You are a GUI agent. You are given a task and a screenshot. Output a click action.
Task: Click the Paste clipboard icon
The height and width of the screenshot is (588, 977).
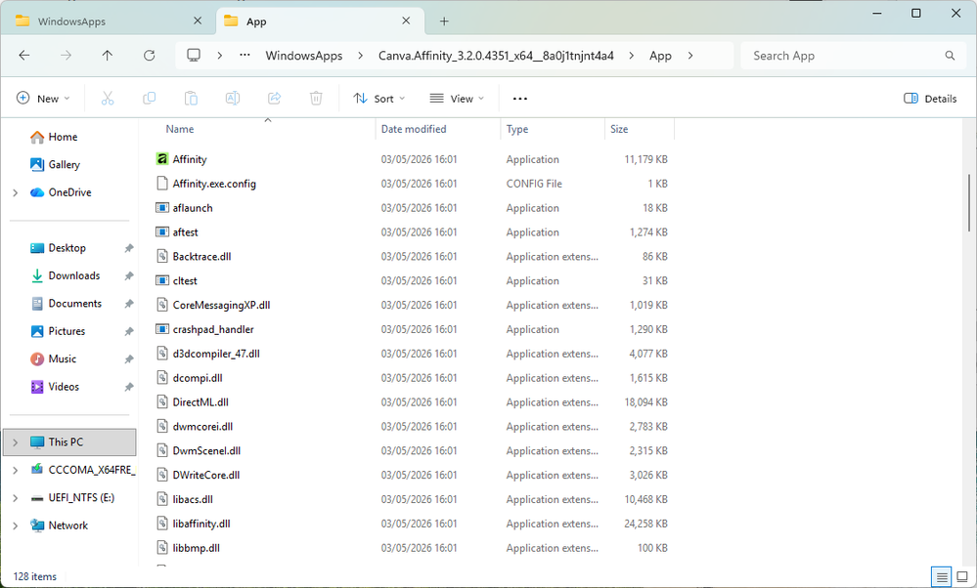coord(191,99)
